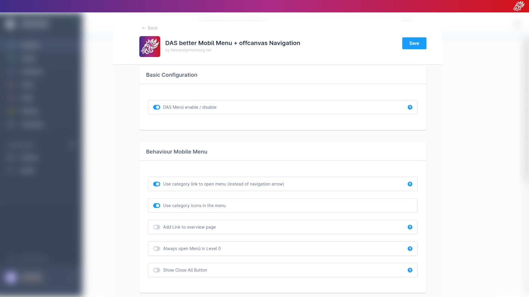Viewport: 529px width, 297px height.
Task: Click the Basic Configuration section header
Action: [171, 75]
